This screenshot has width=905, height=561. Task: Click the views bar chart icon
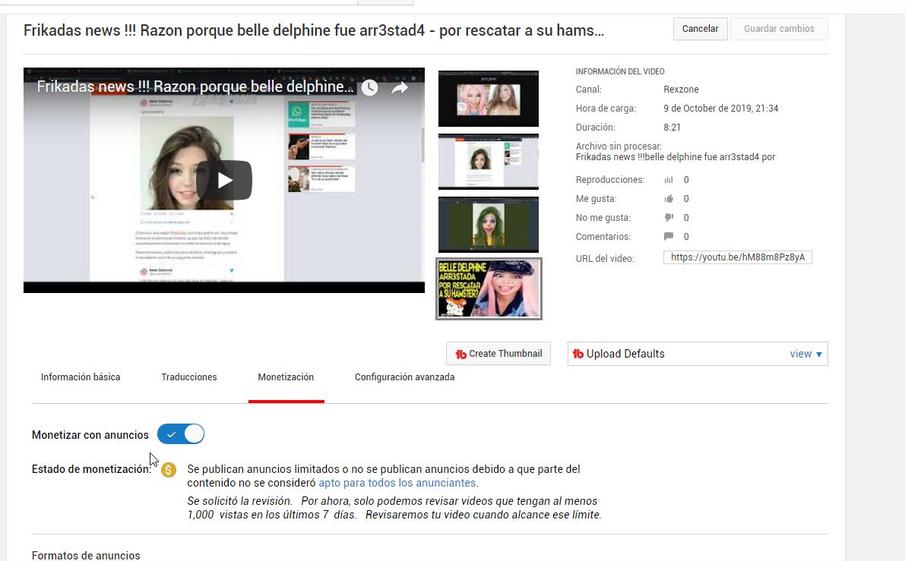pyautogui.click(x=669, y=180)
